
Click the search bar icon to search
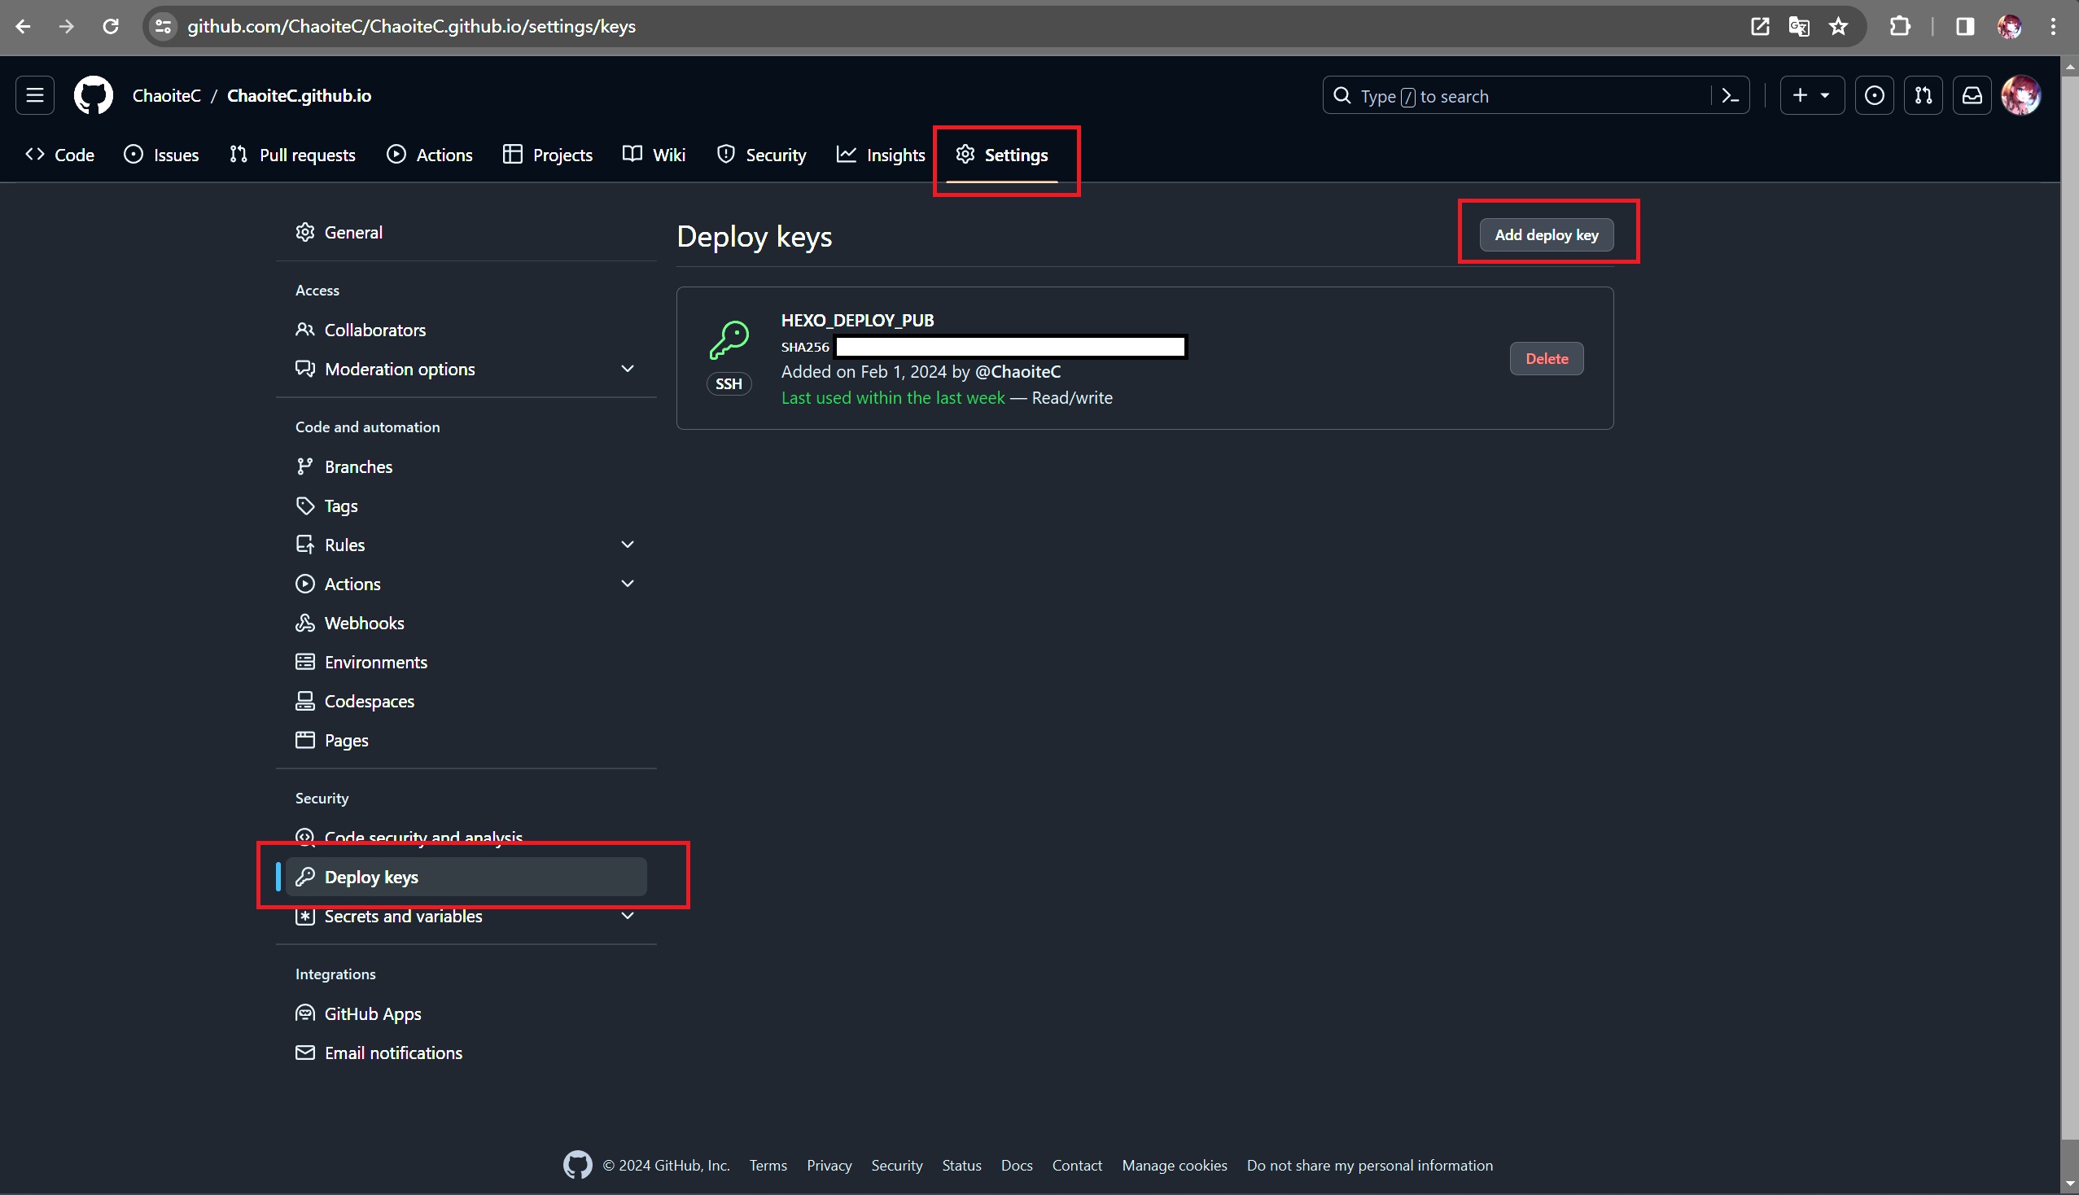1342,96
